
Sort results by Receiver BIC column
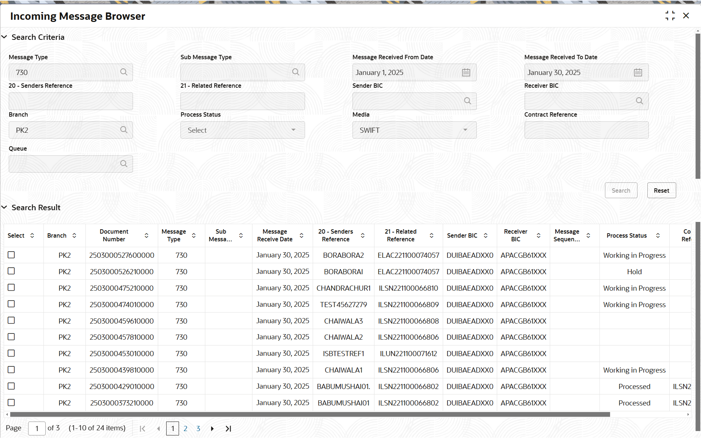point(538,235)
